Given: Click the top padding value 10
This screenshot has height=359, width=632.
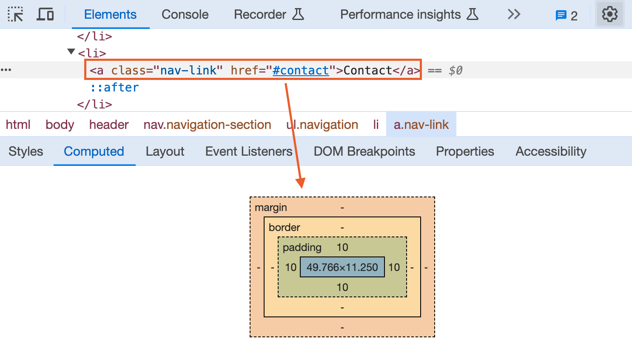Looking at the screenshot, I should (x=342, y=248).
